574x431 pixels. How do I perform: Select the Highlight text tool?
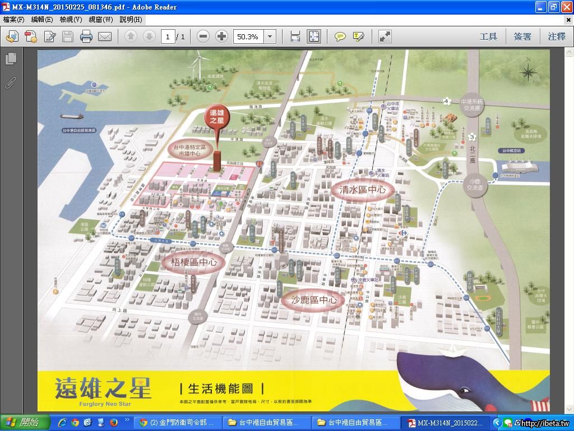(x=358, y=36)
